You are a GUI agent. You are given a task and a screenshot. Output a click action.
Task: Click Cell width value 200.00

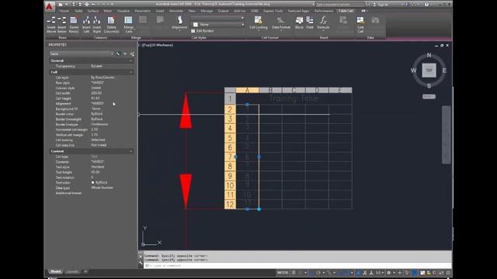pos(96,93)
